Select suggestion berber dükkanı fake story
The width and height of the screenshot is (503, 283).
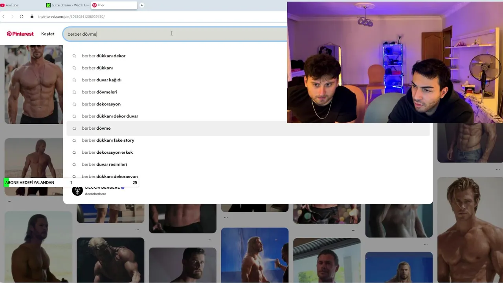[x=248, y=140]
